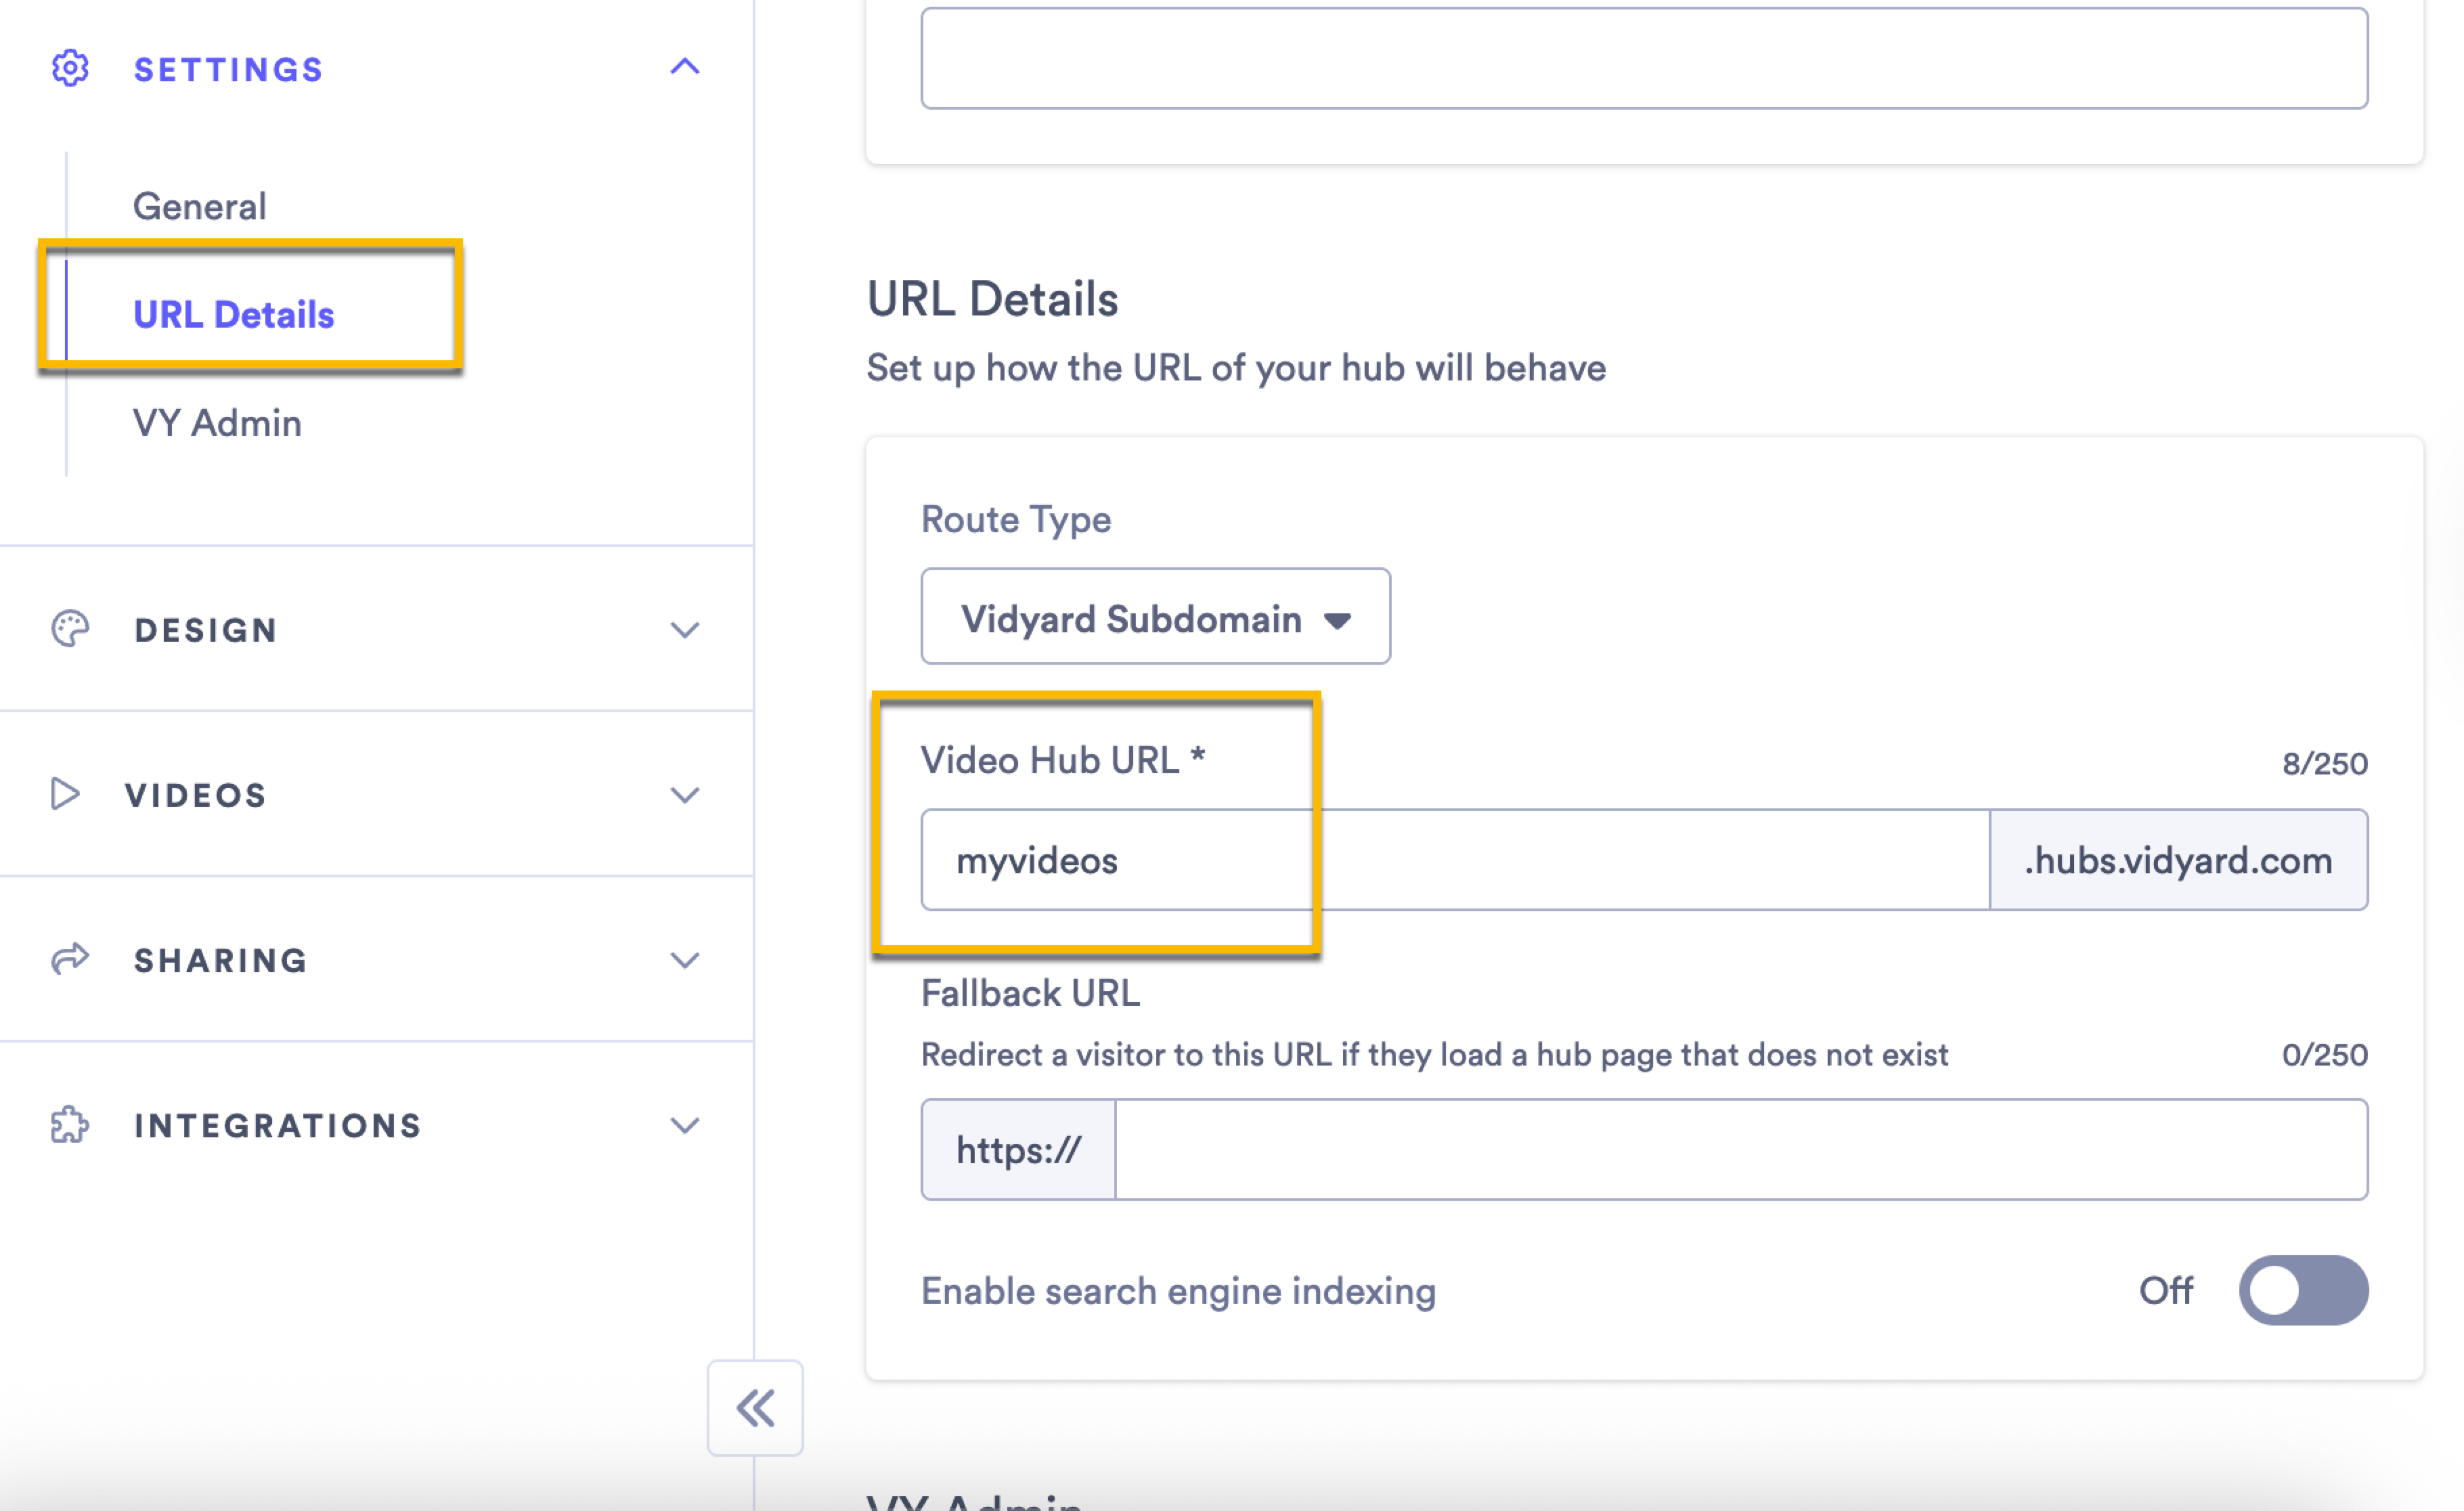2464x1511 pixels.
Task: Turn on search engine indexing toggle
Action: (2304, 1291)
